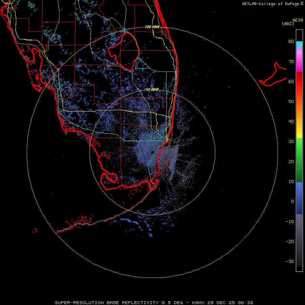Screen dimensions: 305x305
Task: Click the Super-Resolution Base Reflectivity caption
Action: coord(154,303)
